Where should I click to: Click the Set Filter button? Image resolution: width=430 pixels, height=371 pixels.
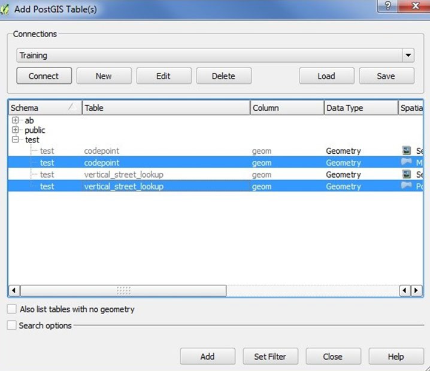270,356
